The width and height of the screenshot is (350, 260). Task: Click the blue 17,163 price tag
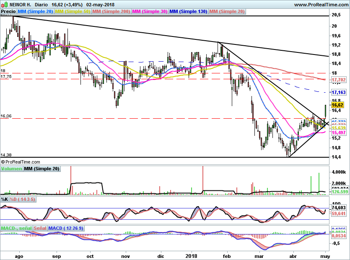click(x=338, y=92)
